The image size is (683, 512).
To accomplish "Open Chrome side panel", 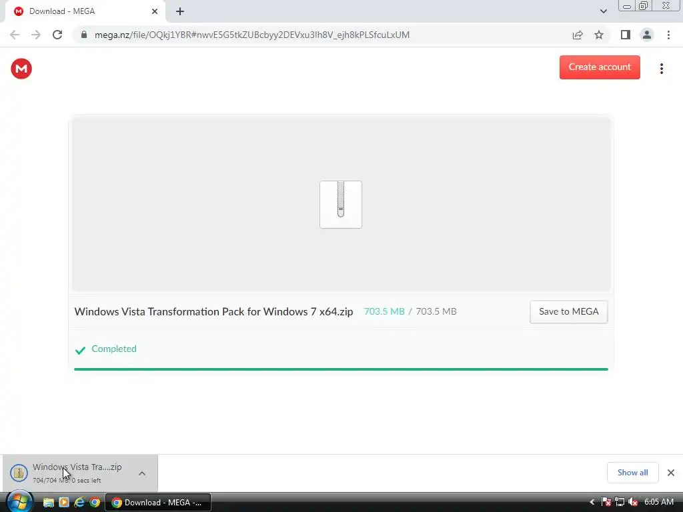I will click(626, 35).
